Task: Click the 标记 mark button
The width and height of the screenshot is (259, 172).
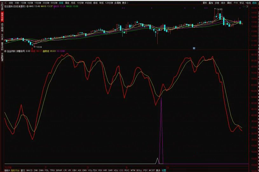Action: [242, 3]
